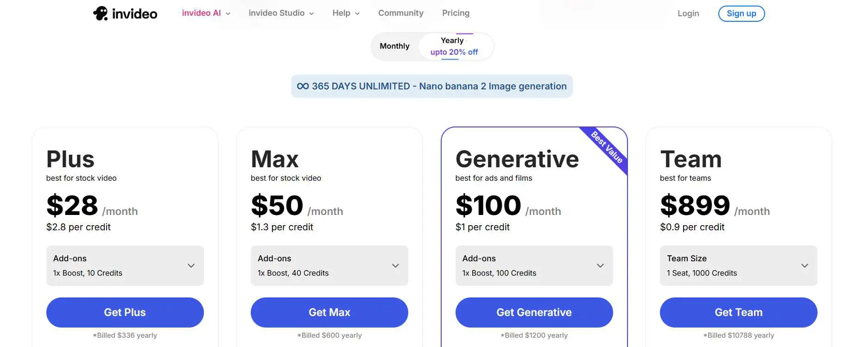Click the Get Max button
Image resolution: width=862 pixels, height=347 pixels.
[329, 312]
